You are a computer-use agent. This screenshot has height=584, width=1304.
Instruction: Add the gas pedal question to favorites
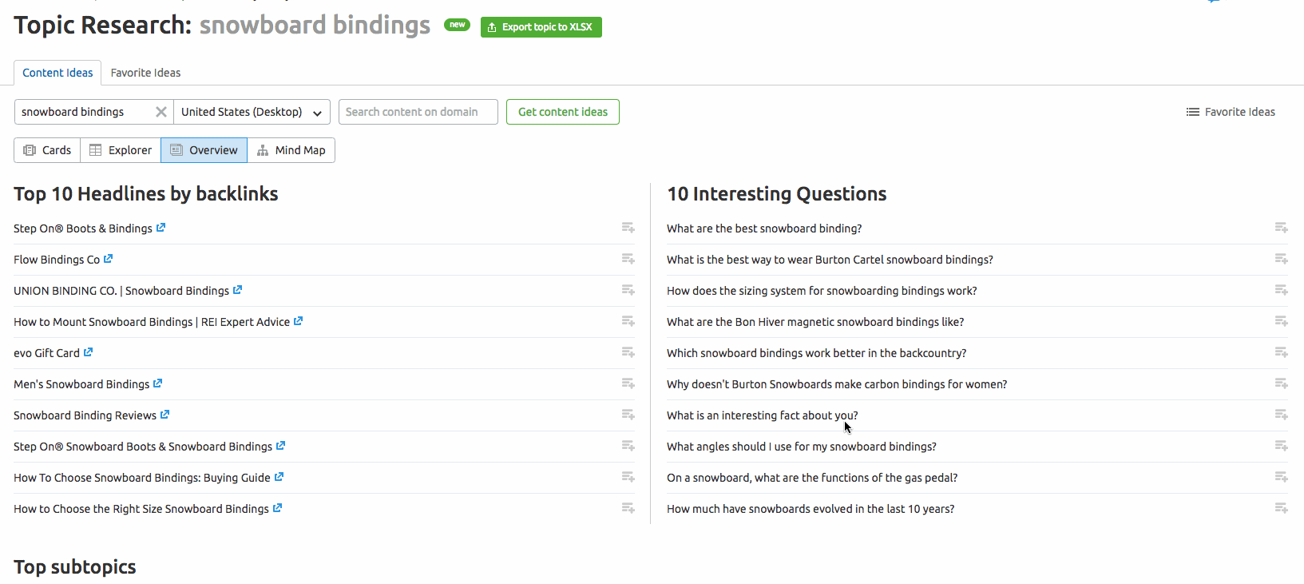point(1281,477)
